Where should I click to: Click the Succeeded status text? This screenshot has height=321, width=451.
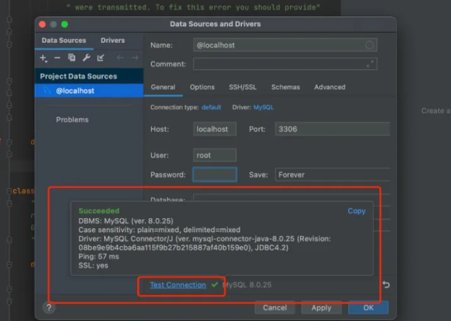[99, 211]
